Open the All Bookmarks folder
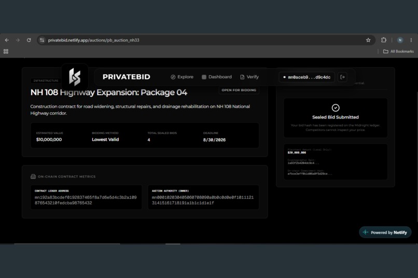 tap(398, 51)
